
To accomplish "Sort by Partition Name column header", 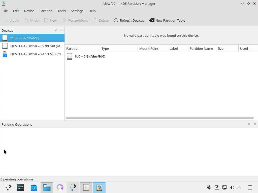I will pyautogui.click(x=202, y=49).
